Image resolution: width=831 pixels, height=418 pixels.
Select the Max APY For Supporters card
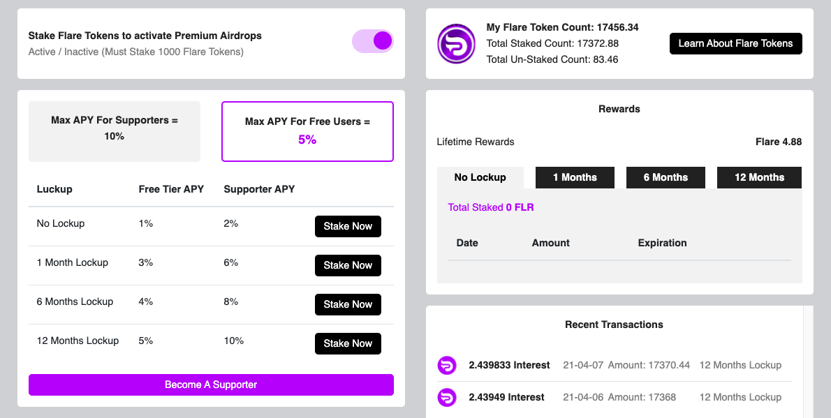click(115, 131)
